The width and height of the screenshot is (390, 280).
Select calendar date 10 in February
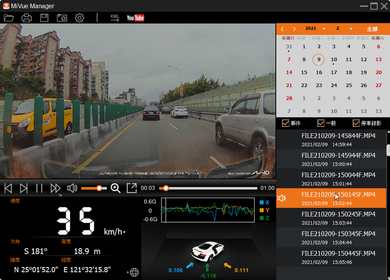point(334,60)
